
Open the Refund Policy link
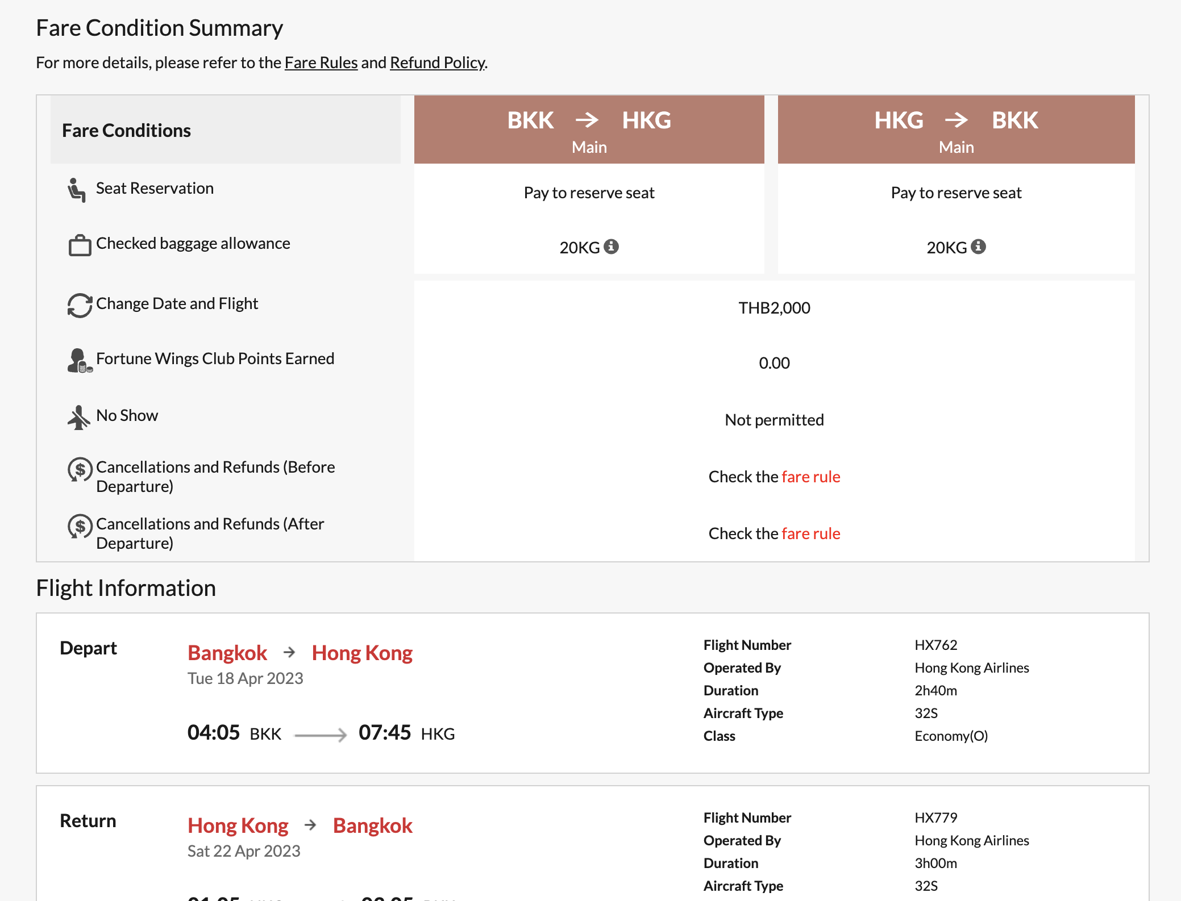pos(437,62)
